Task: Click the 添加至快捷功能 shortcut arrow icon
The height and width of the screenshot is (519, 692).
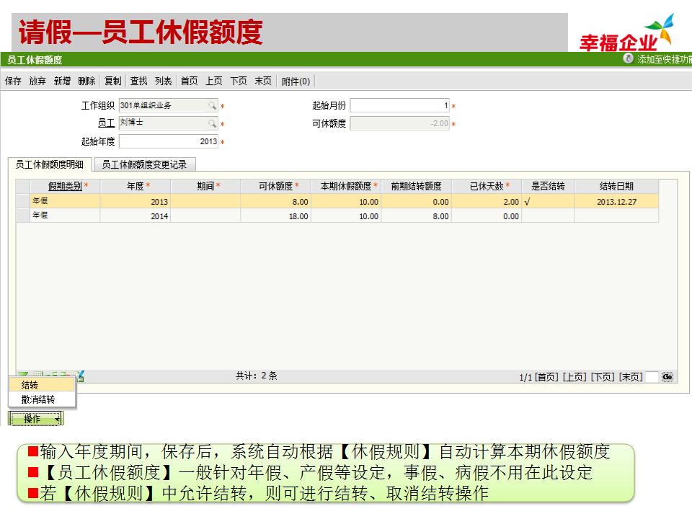Action: click(x=629, y=59)
